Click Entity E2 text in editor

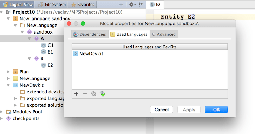click(x=178, y=17)
